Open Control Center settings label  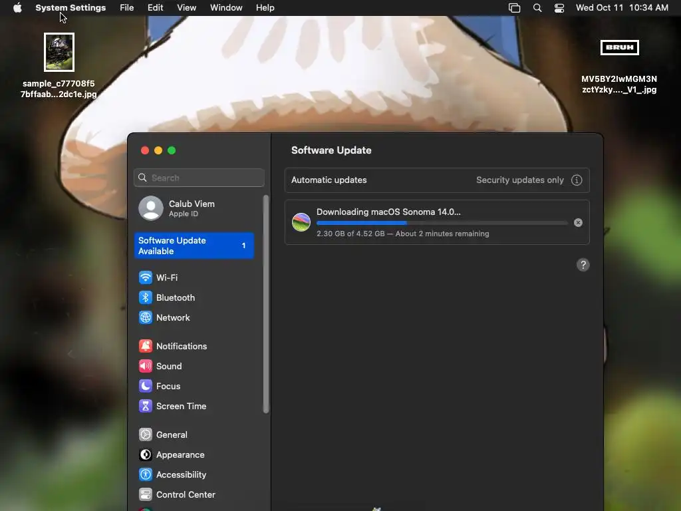tap(186, 494)
